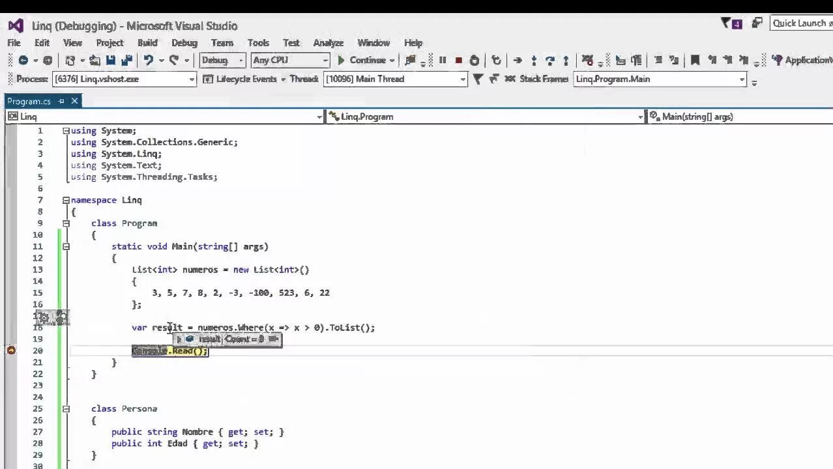
Task: Click the Show Next Statement arrow icon
Action: (518, 60)
